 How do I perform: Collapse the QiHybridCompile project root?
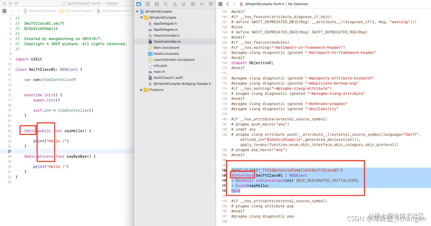click(x=137, y=11)
